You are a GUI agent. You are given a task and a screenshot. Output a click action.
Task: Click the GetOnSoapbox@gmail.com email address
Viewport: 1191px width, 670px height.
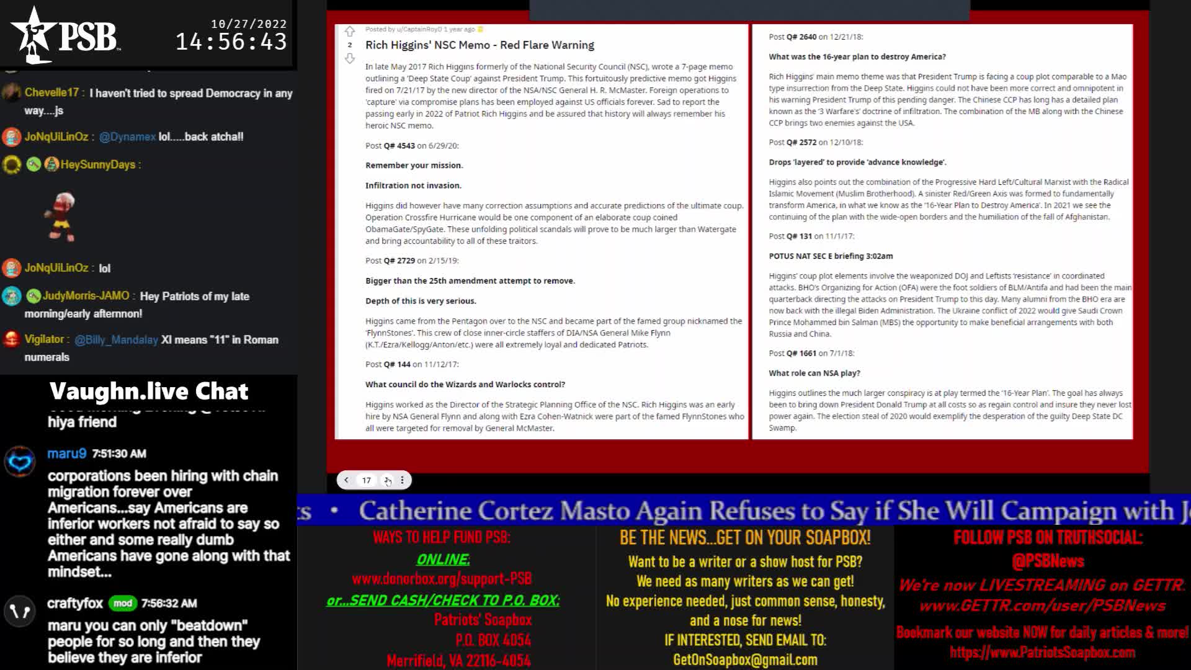pos(745,660)
